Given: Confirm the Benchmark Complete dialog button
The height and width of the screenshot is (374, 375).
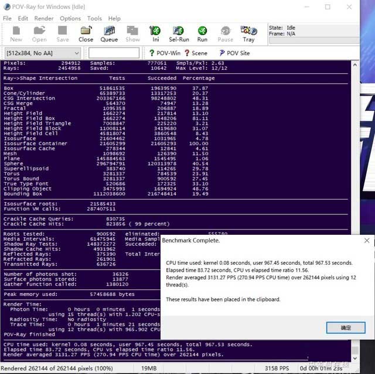Looking at the screenshot, I should click(346, 328).
